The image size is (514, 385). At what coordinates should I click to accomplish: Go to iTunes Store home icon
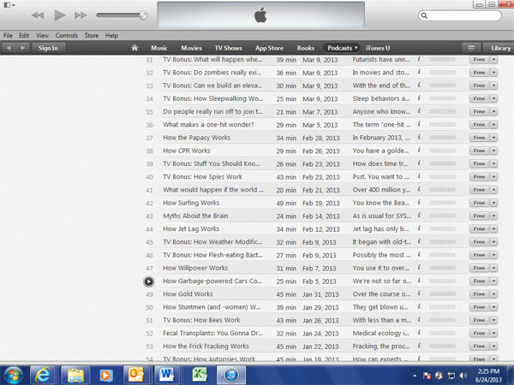coord(134,48)
